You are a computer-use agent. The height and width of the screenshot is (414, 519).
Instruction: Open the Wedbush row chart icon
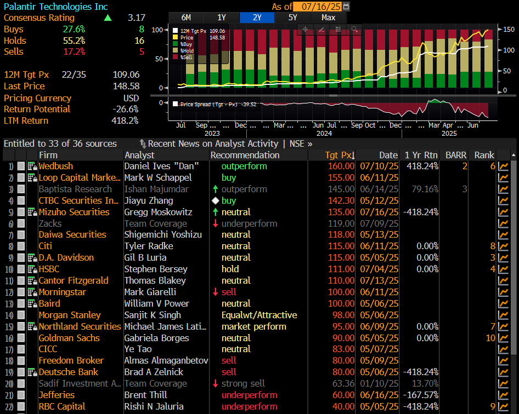[x=503, y=166]
